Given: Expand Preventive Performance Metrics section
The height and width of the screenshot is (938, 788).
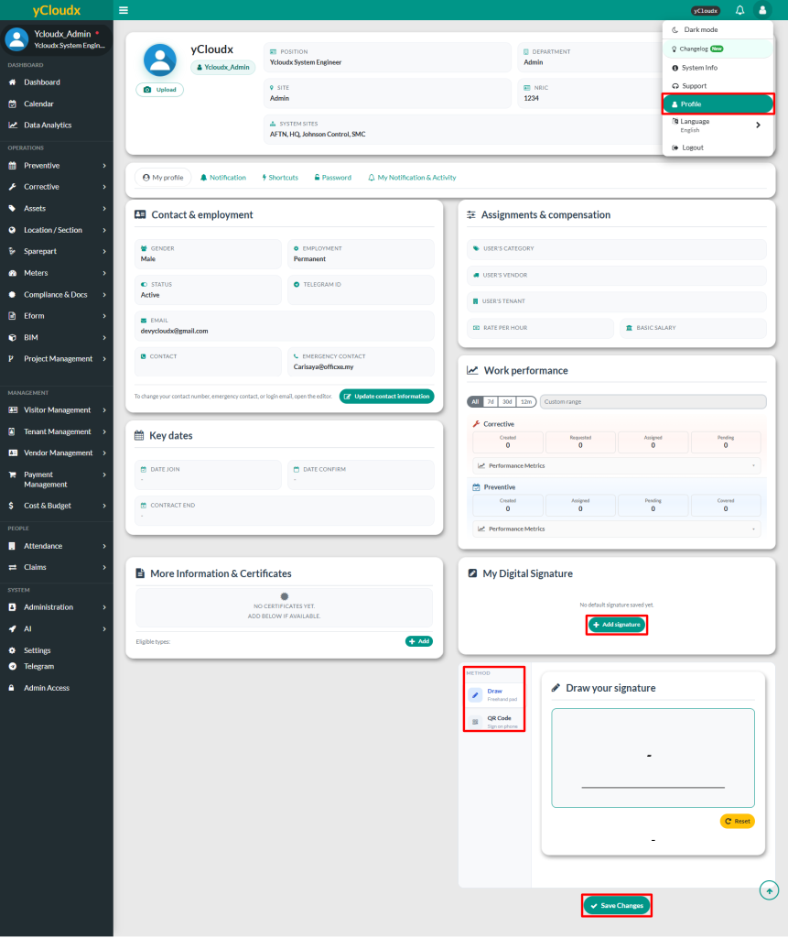Looking at the screenshot, I should coord(617,529).
